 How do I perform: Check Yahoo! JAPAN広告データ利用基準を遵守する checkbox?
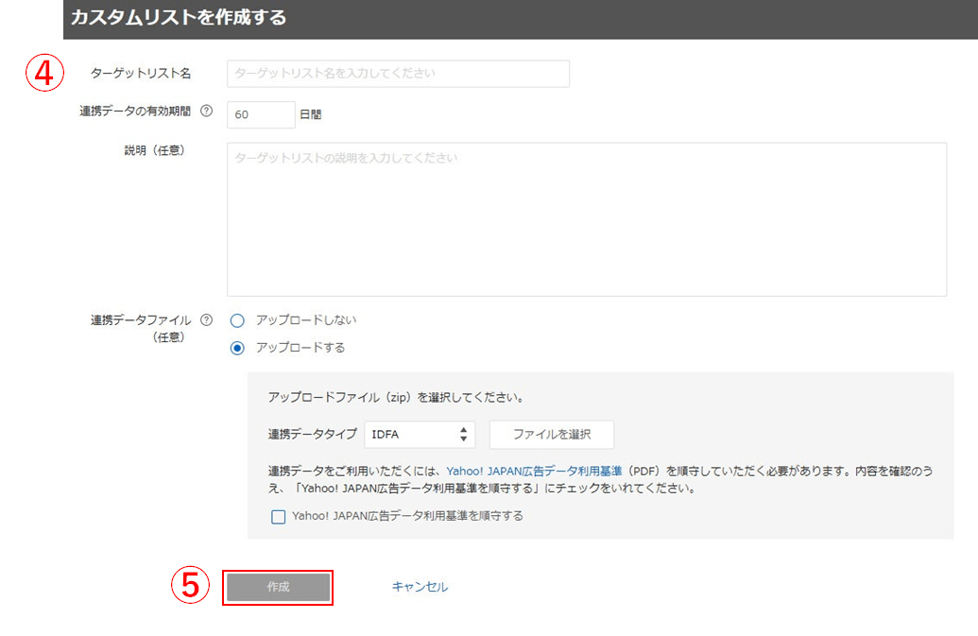click(x=278, y=517)
